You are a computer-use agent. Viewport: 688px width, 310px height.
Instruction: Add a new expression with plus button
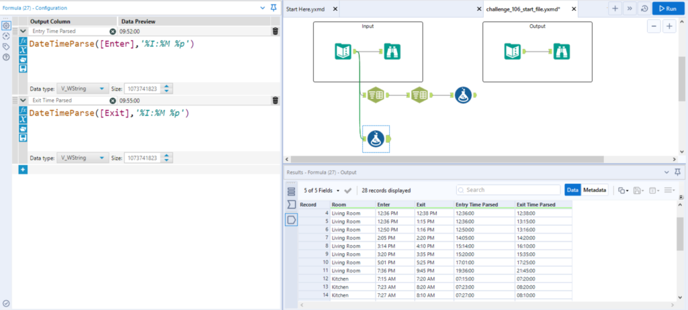click(x=23, y=170)
